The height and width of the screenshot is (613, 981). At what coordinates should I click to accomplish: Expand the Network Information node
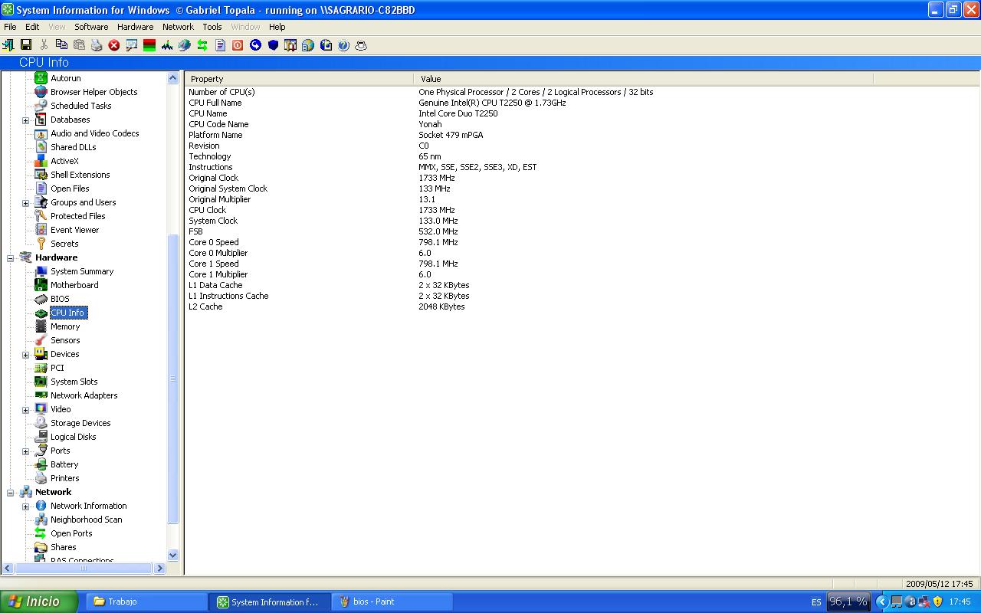tap(25, 506)
